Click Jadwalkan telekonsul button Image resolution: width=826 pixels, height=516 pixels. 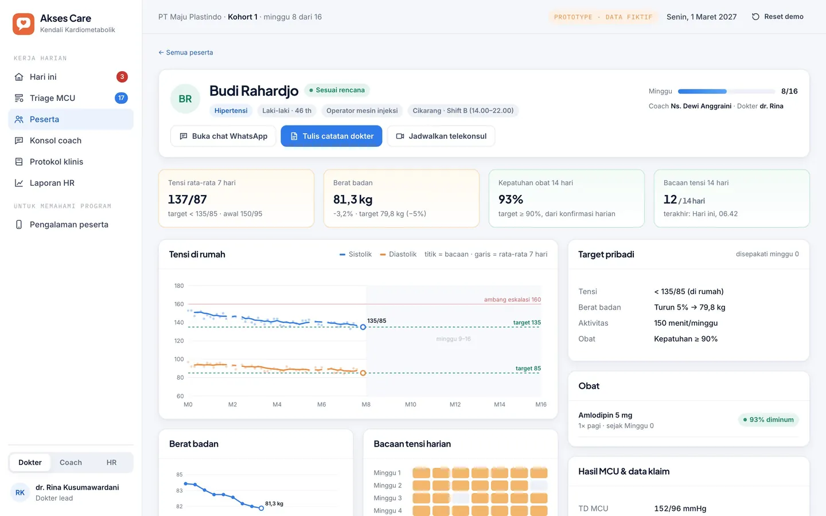(x=441, y=136)
